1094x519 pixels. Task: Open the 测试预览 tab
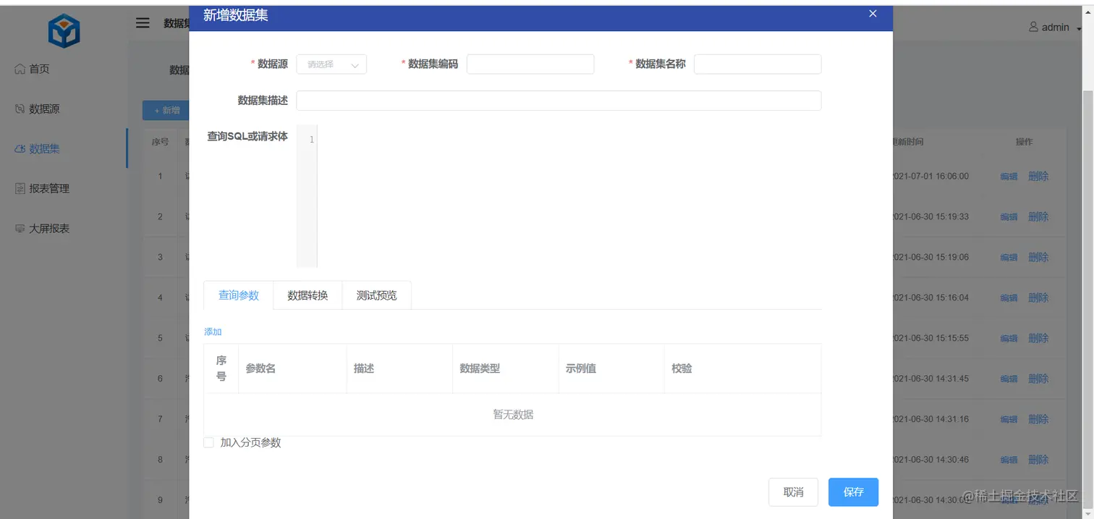click(376, 295)
